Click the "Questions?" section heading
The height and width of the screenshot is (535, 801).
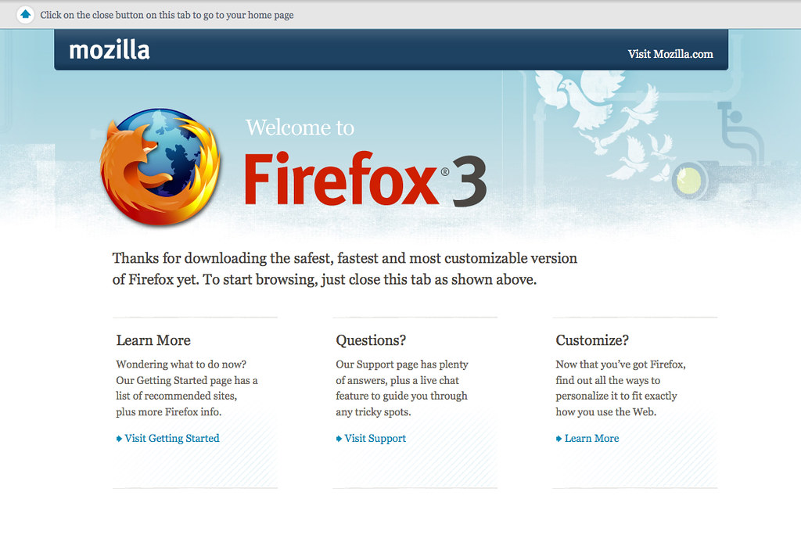pyautogui.click(x=371, y=340)
